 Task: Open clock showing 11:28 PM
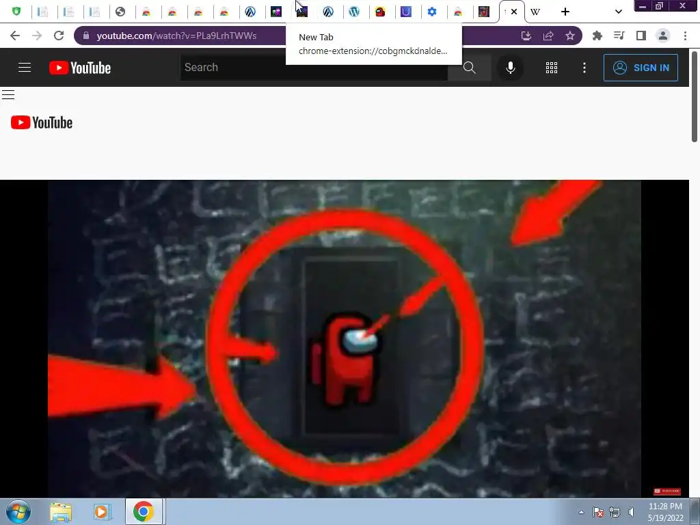[665, 512]
